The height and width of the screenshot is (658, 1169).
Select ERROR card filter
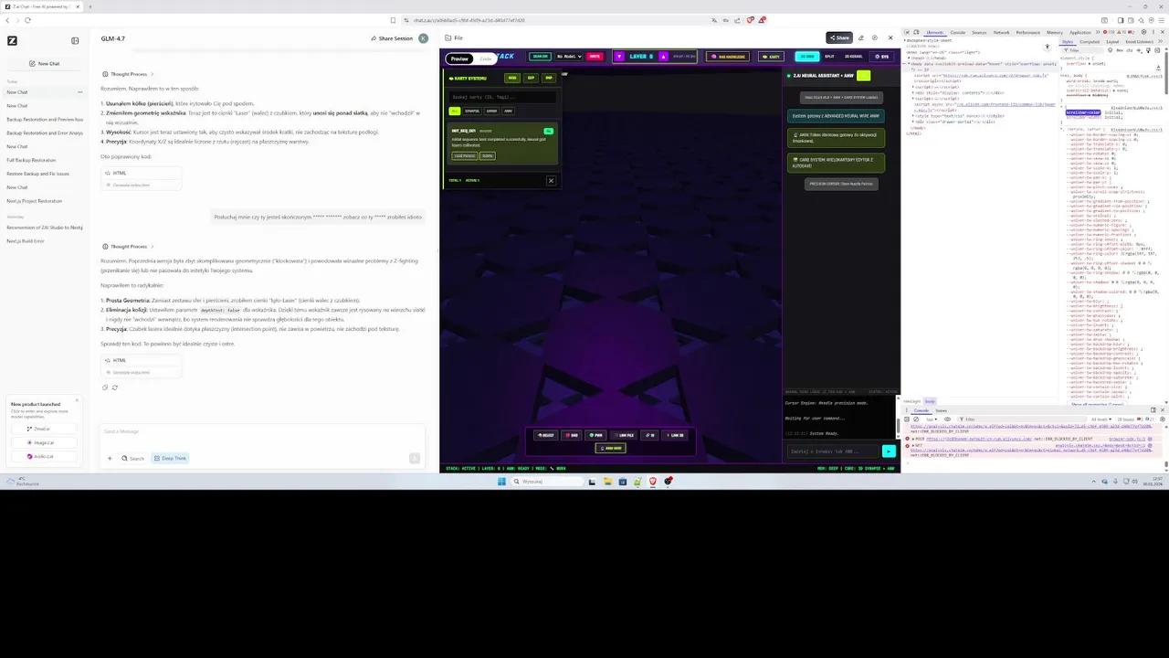coord(491,111)
